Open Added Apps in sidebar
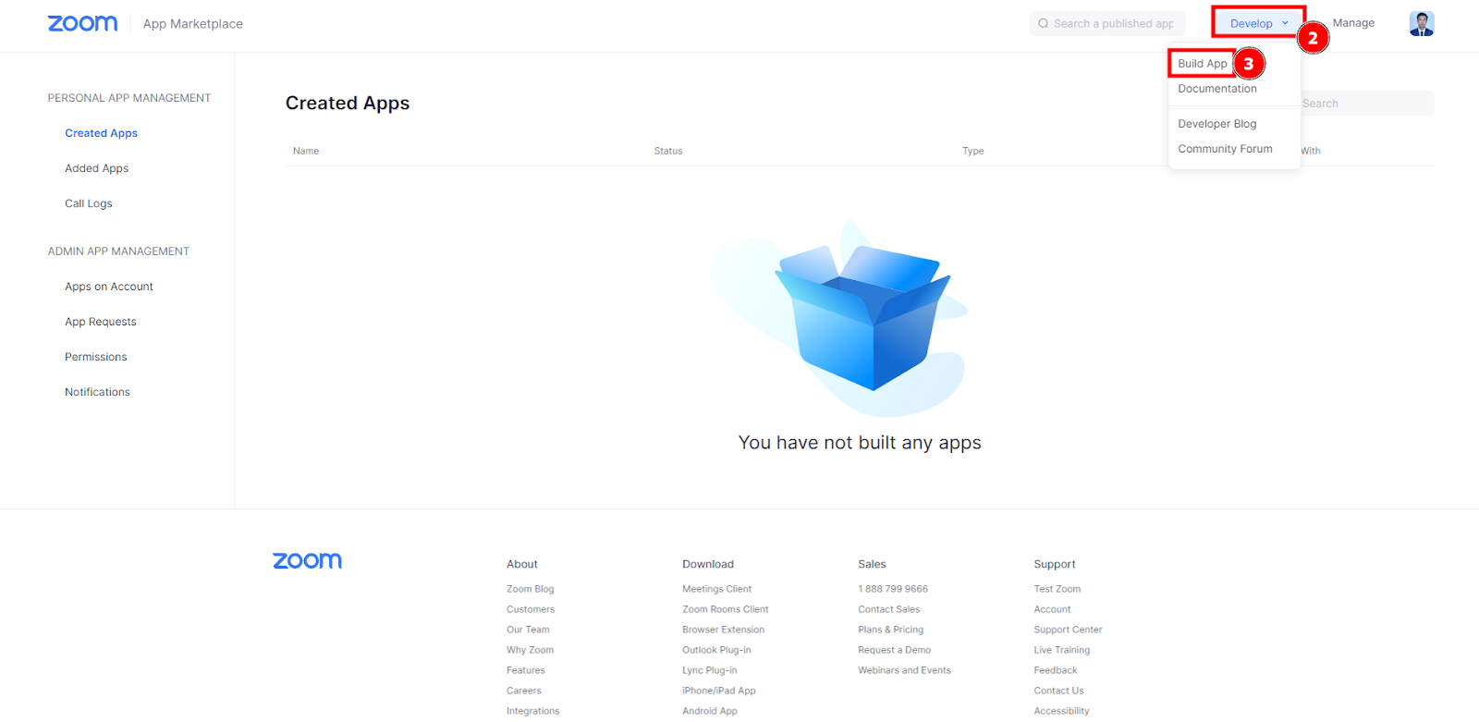Screen dimensions: 1479x722 (96, 168)
